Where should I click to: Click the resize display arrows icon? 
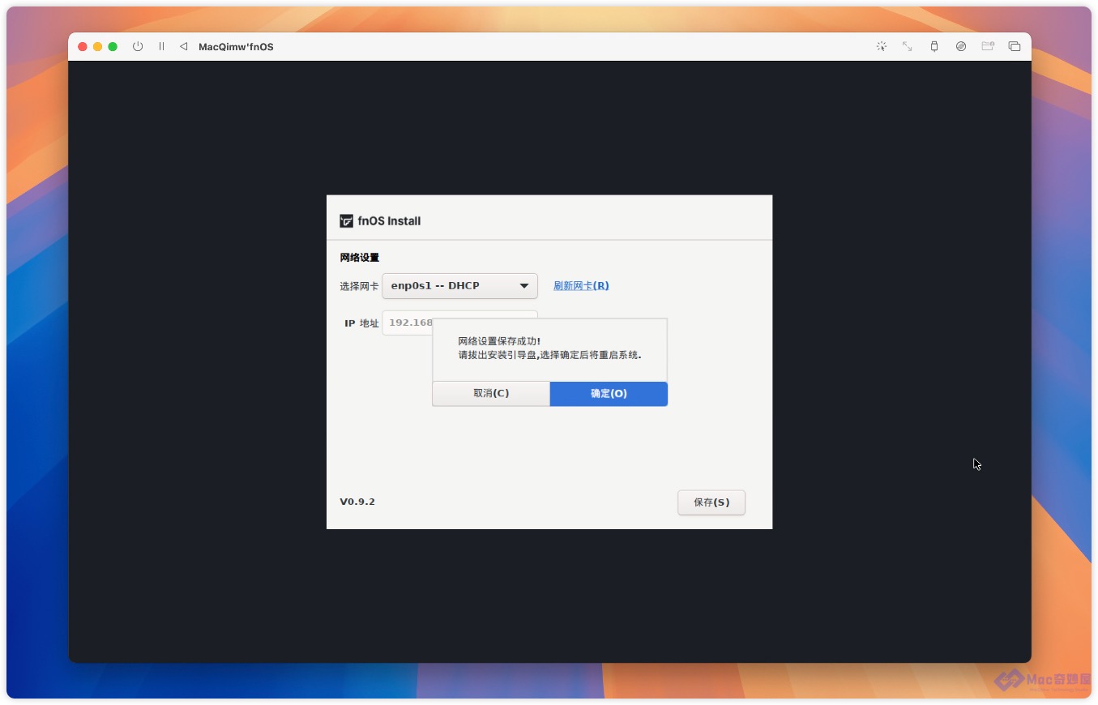point(908,47)
